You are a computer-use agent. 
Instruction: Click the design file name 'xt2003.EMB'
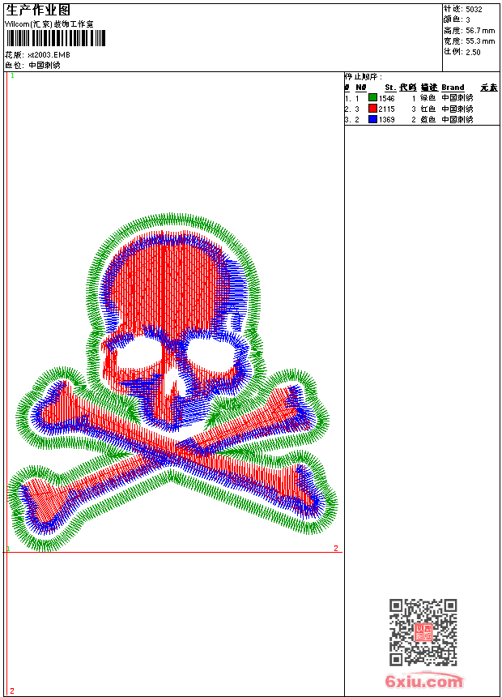(x=49, y=54)
